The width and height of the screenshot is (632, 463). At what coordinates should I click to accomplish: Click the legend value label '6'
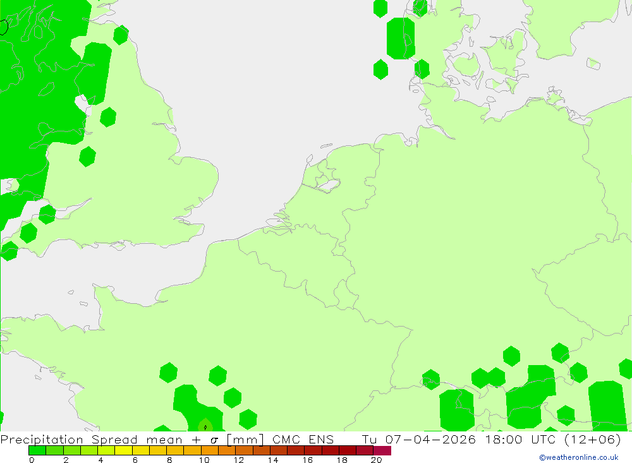pos(135,460)
